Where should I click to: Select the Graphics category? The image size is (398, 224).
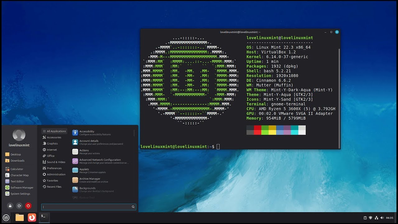[x=54, y=143]
